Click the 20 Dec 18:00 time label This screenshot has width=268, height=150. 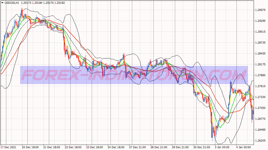[x=30, y=147]
